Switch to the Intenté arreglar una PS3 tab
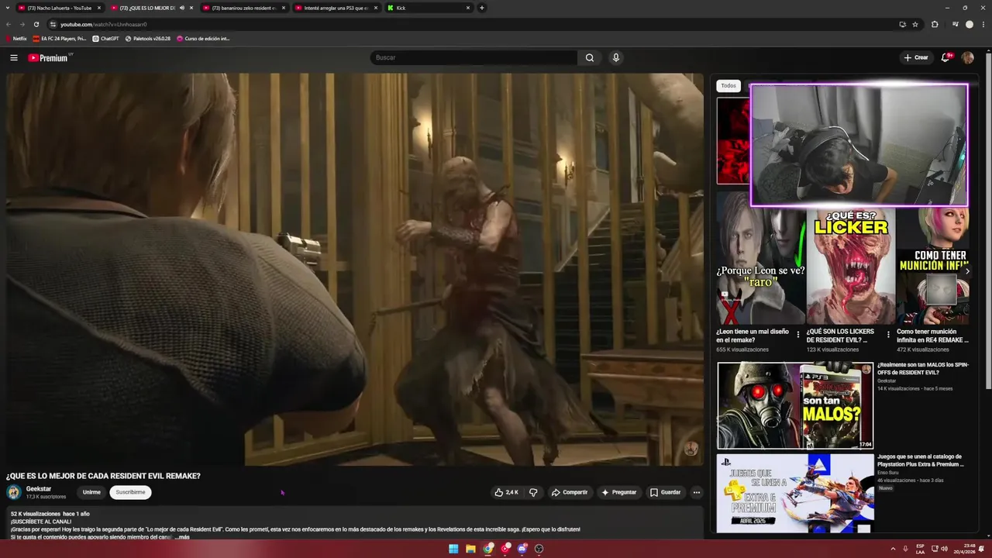The height and width of the screenshot is (558, 992). pyautogui.click(x=335, y=8)
